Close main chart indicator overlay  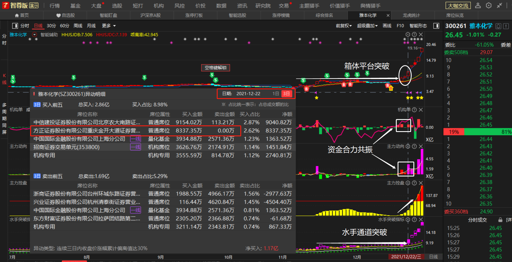click(421, 34)
